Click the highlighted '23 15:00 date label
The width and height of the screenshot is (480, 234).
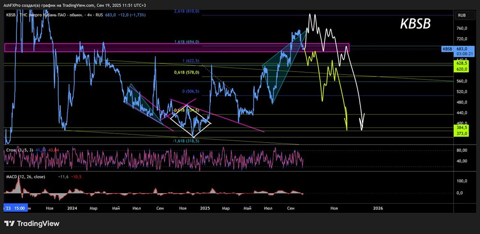[x=16, y=208]
